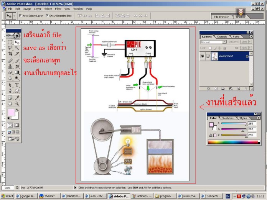Select the Clone Stamp tool
The height and width of the screenshot is (200, 267).
click(10, 67)
